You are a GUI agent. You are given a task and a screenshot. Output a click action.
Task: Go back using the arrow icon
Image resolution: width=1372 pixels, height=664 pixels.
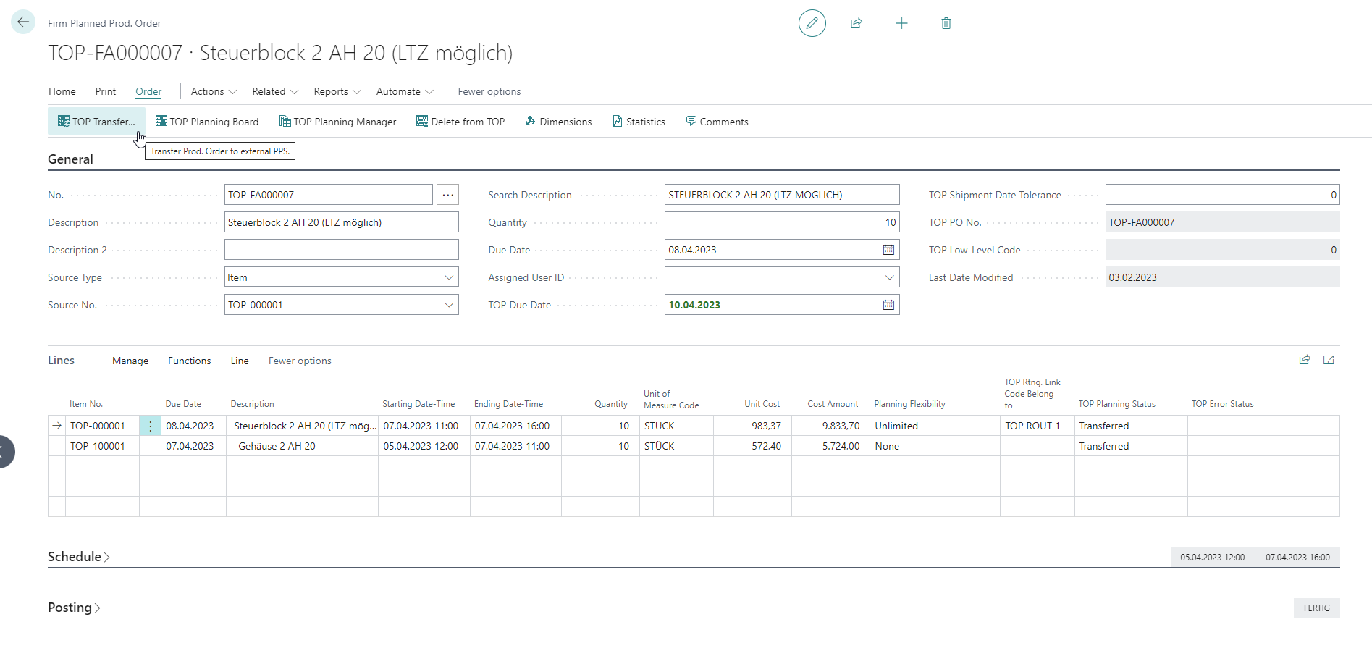23,22
